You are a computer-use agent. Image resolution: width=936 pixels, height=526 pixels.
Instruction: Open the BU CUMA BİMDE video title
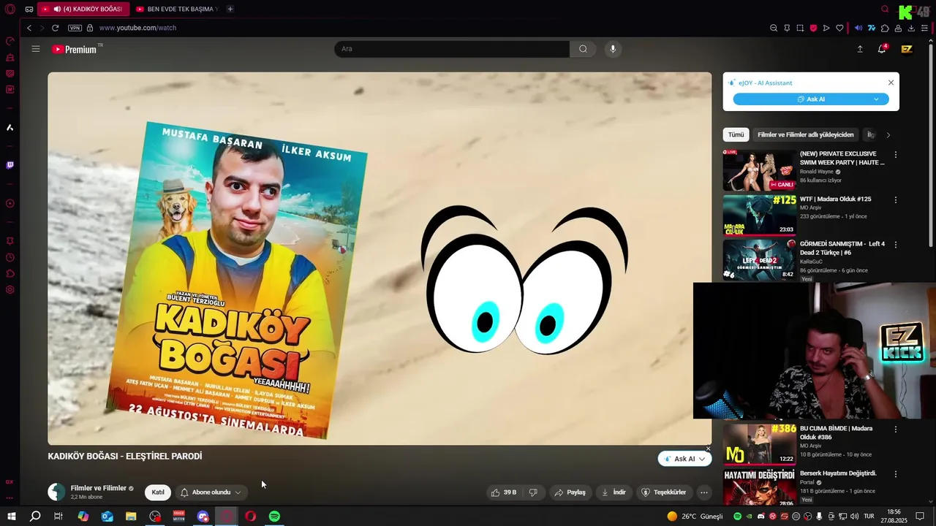tap(836, 432)
